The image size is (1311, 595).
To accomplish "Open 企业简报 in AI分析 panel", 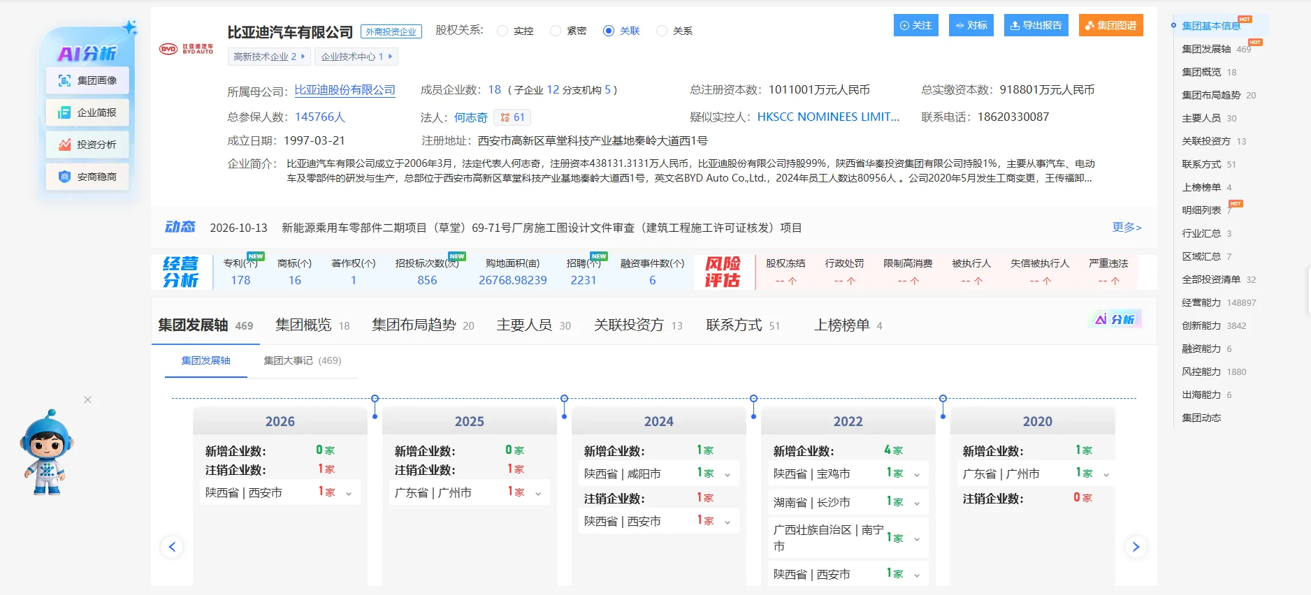I will pos(87,112).
